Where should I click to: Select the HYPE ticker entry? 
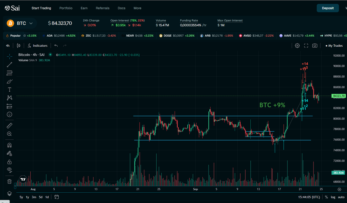pos(333,36)
